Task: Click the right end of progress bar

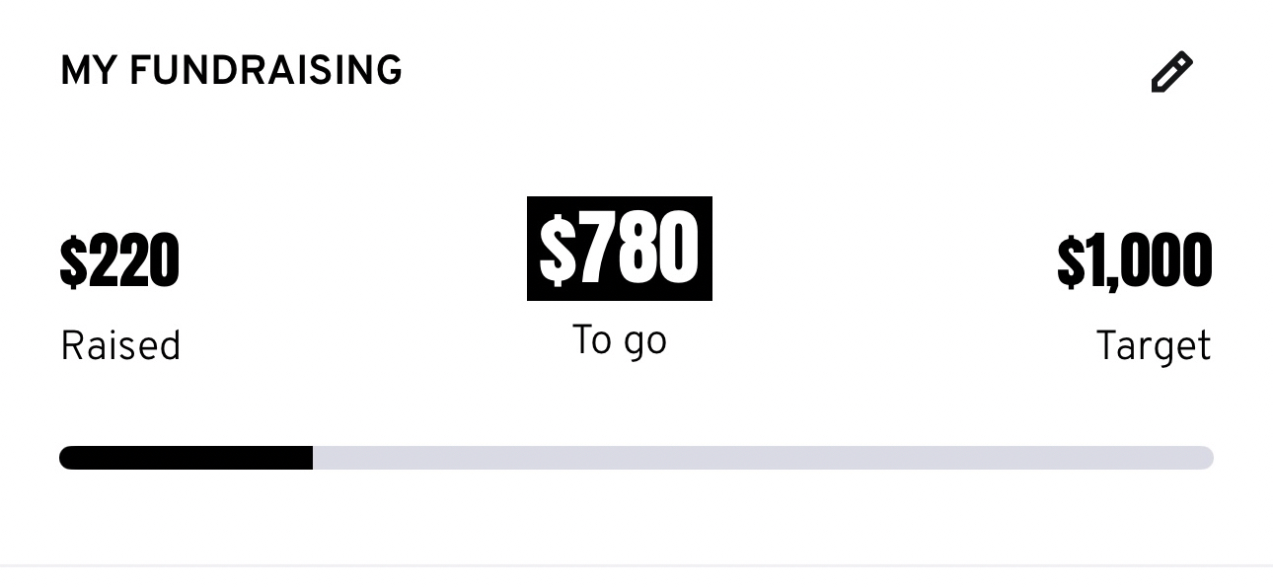Action: [x=1206, y=458]
